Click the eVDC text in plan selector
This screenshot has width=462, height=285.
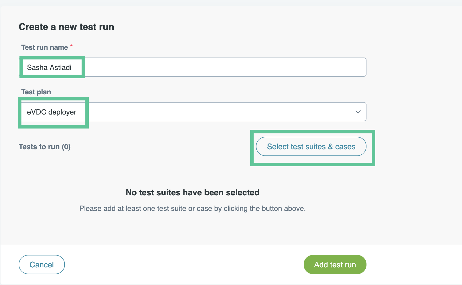coord(37,112)
